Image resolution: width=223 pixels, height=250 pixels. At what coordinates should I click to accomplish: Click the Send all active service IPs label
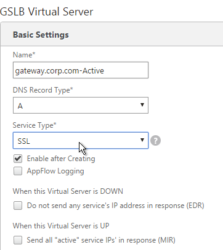101,240
